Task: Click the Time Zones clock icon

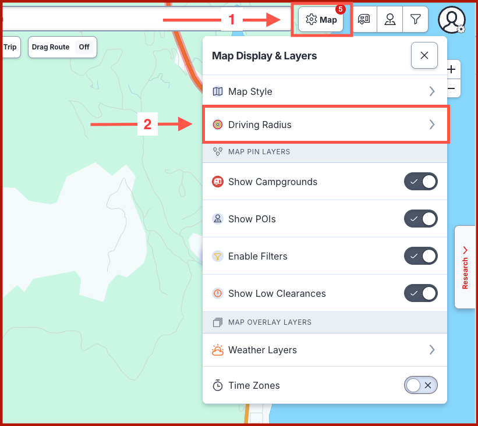Action: (x=217, y=385)
